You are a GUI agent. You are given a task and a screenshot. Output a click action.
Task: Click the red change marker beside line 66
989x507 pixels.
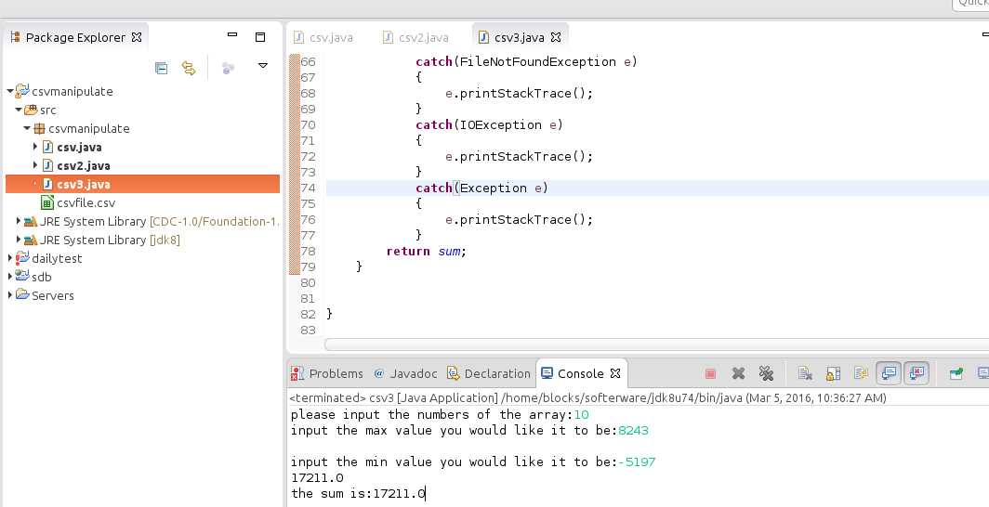pyautogui.click(x=294, y=61)
